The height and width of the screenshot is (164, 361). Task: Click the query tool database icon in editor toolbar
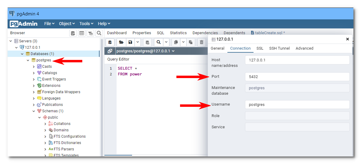point(110,42)
